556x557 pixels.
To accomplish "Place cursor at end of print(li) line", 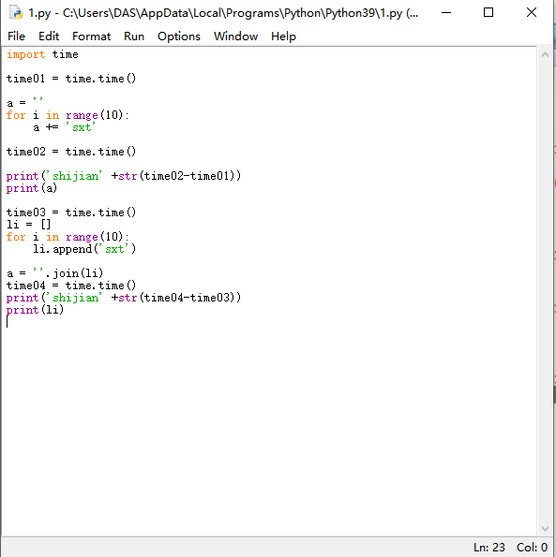I will point(65,310).
